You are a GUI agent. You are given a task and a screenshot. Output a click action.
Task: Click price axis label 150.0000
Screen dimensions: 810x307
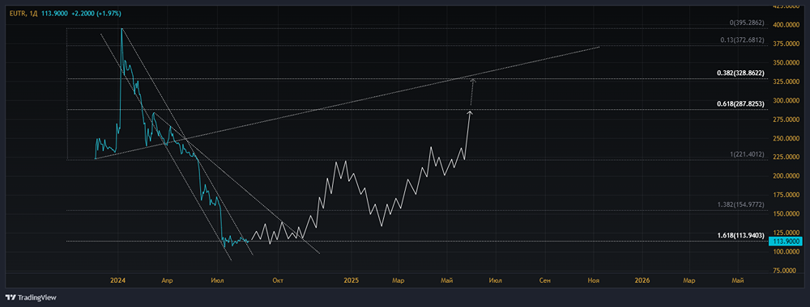[787, 214]
